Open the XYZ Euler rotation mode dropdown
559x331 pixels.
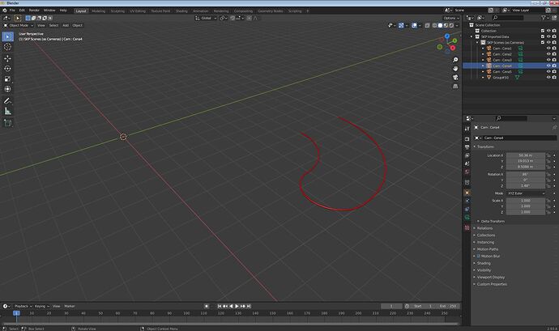pos(526,193)
